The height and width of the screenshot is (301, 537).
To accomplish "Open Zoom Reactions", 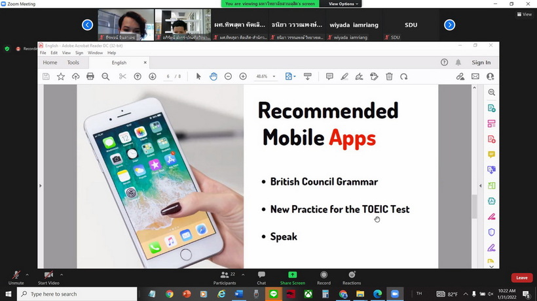I will pos(352,277).
